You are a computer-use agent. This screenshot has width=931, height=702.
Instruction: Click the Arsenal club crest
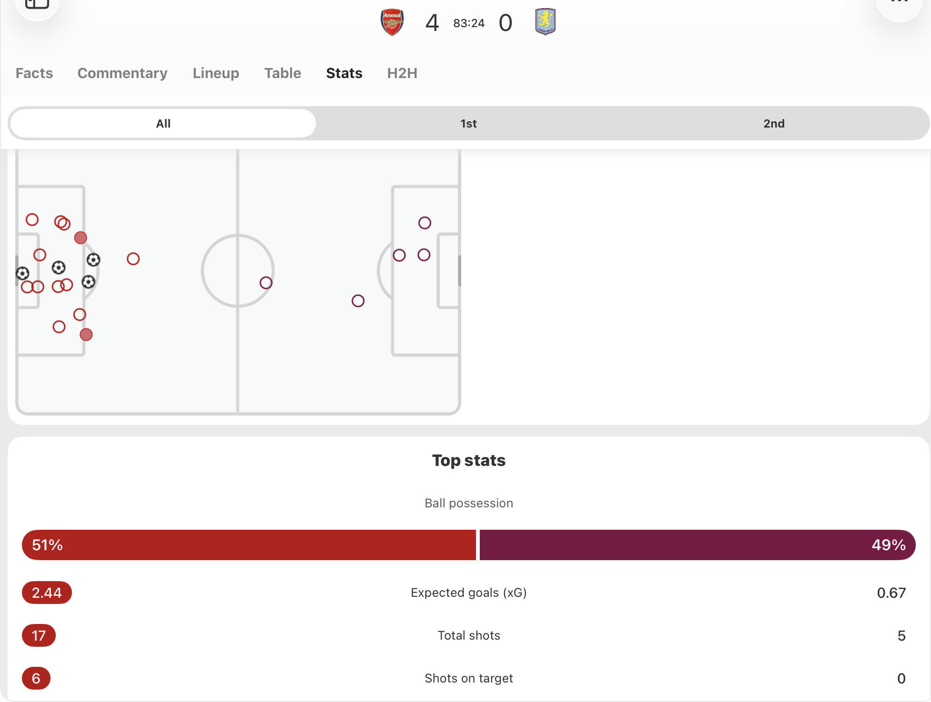(392, 22)
